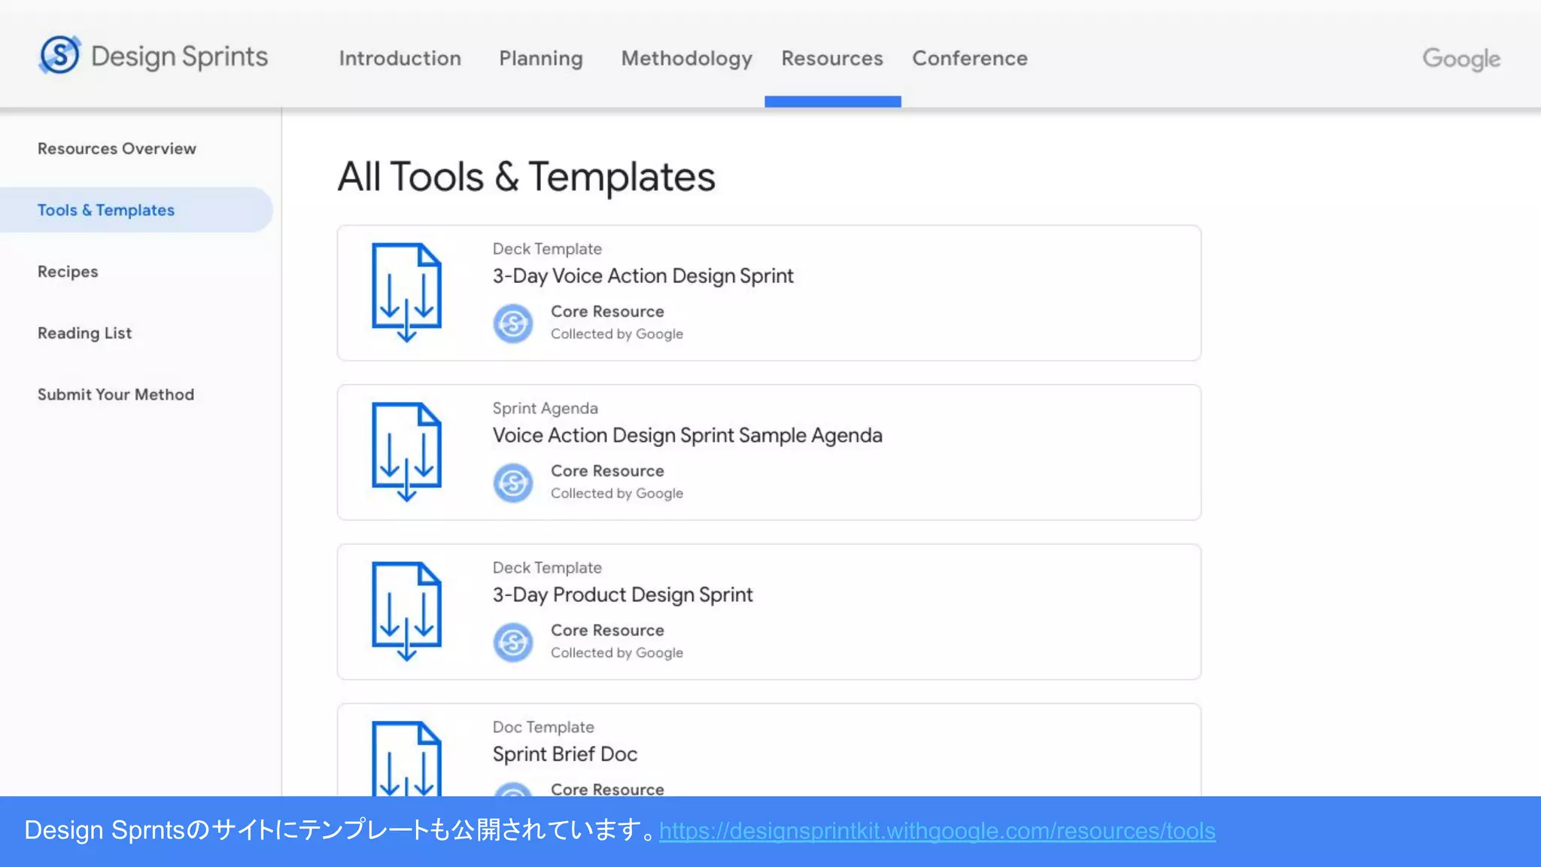Open Recipes in the sidebar
Image resolution: width=1541 pixels, height=867 pixels.
68,272
